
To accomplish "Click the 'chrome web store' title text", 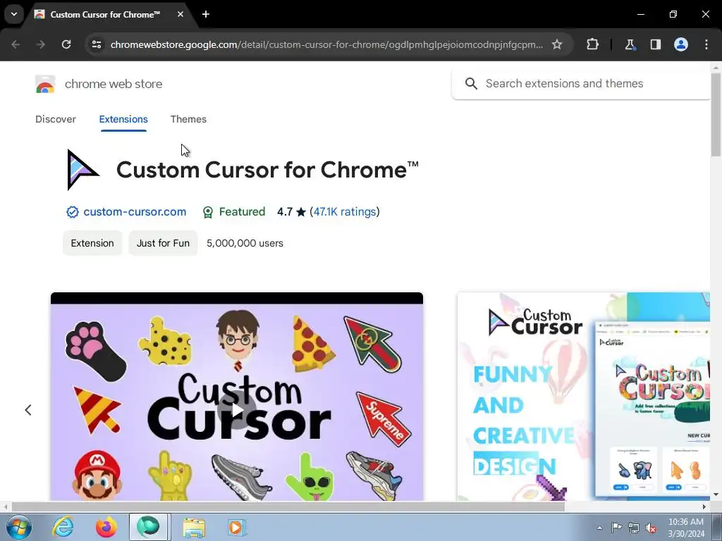I will pos(114,85).
